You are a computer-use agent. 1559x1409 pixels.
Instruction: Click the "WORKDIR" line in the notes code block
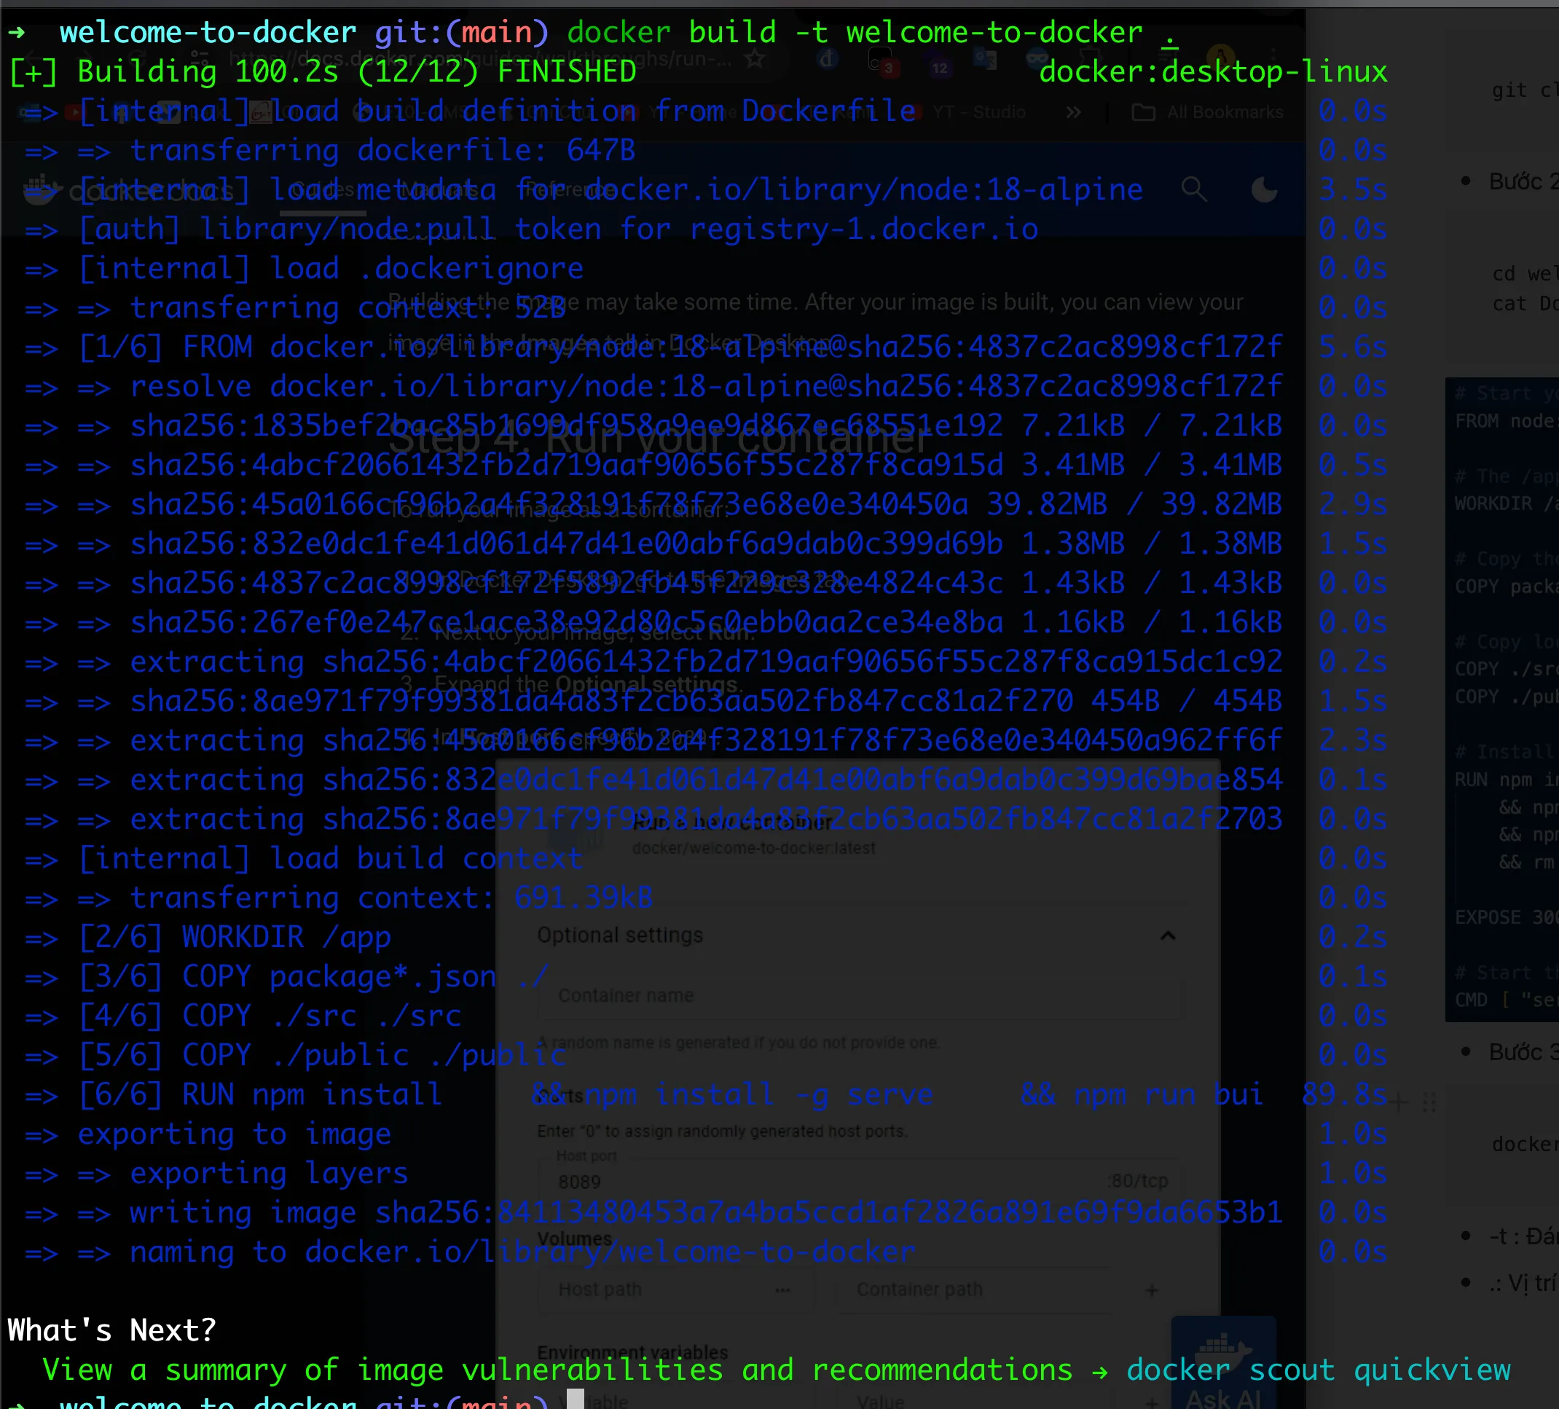(1507, 504)
